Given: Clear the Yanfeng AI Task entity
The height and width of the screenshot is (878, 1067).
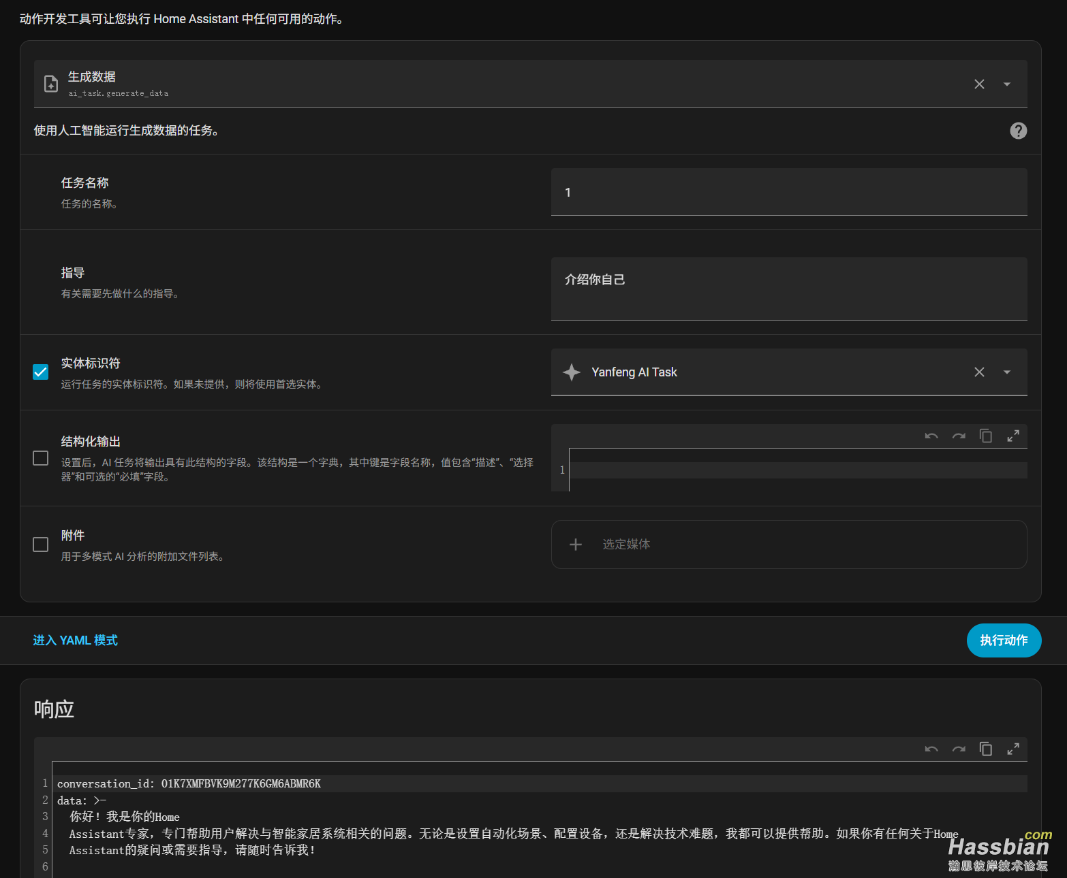Looking at the screenshot, I should pyautogui.click(x=979, y=372).
